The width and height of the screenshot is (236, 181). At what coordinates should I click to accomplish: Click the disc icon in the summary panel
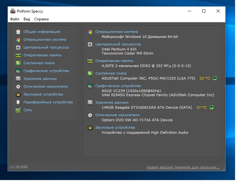coord(90,115)
